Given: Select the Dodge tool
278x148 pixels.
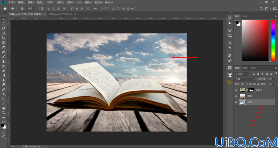Looking at the screenshot, I should 4,84.
